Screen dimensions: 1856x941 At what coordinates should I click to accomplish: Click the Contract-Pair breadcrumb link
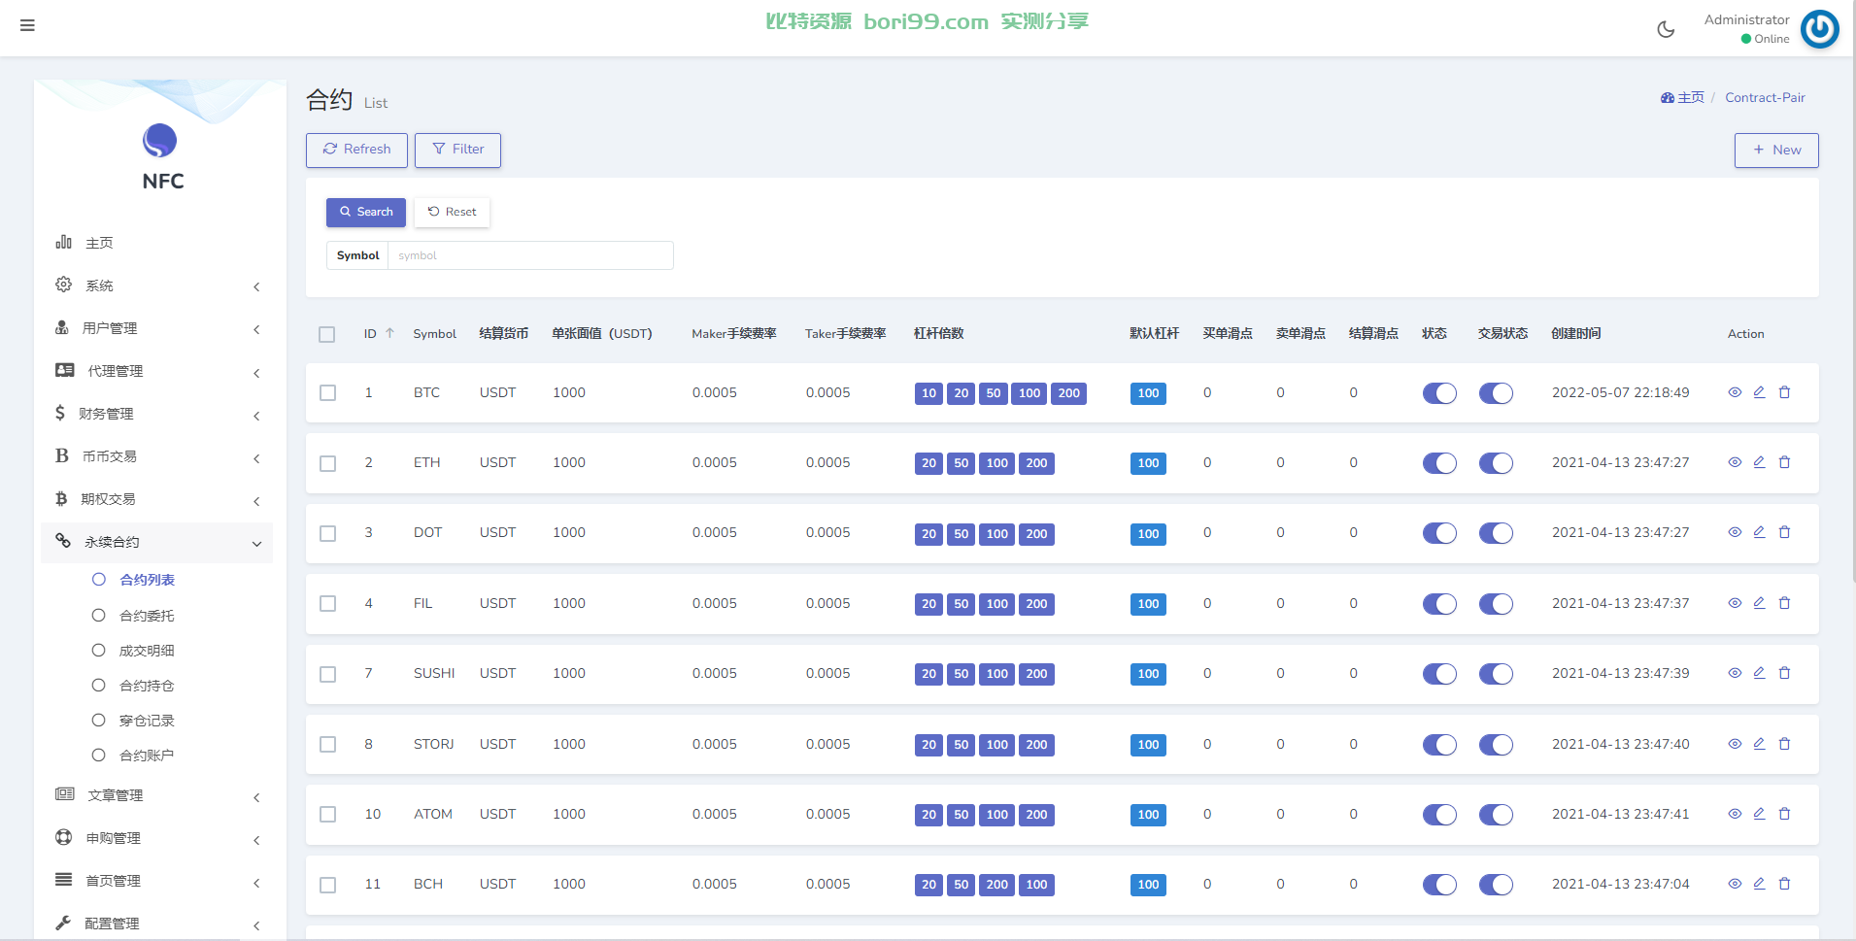[x=1765, y=97]
